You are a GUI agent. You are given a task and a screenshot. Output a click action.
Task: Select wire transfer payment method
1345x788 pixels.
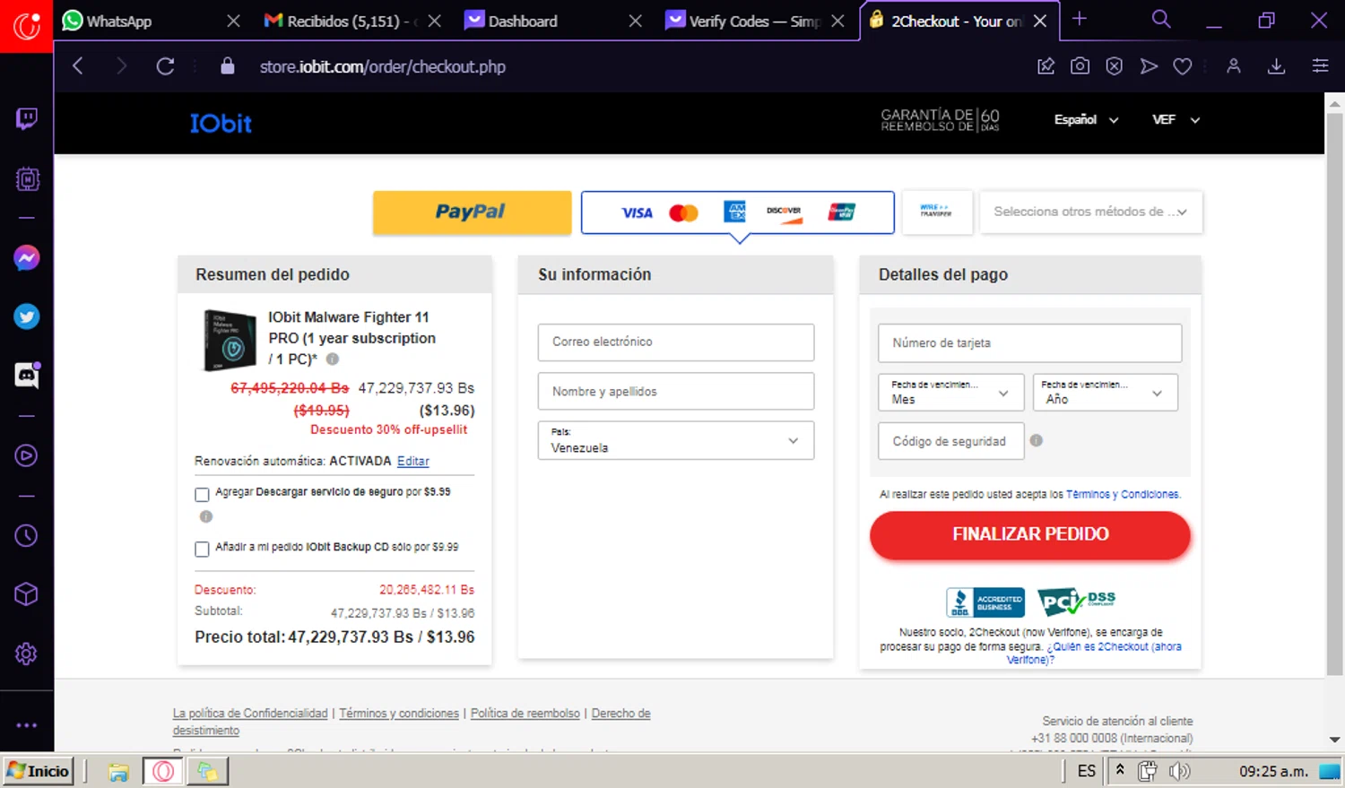(937, 212)
